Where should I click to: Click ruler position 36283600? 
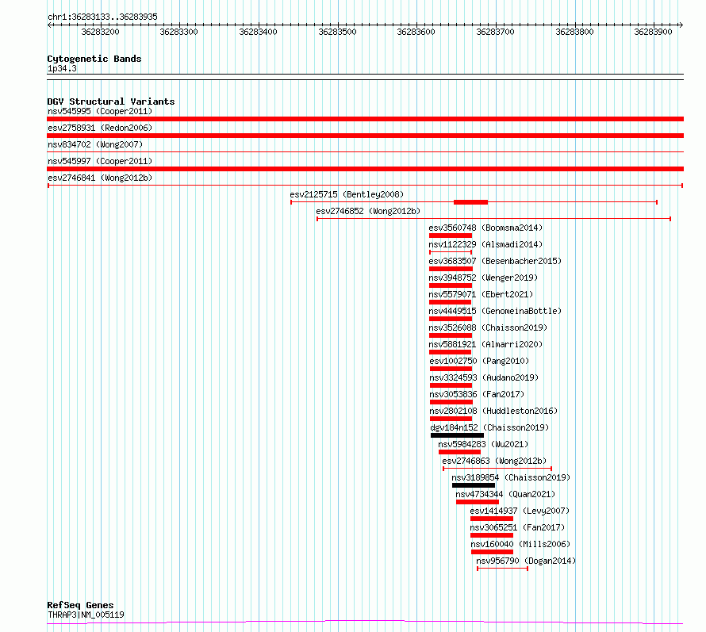(x=416, y=32)
